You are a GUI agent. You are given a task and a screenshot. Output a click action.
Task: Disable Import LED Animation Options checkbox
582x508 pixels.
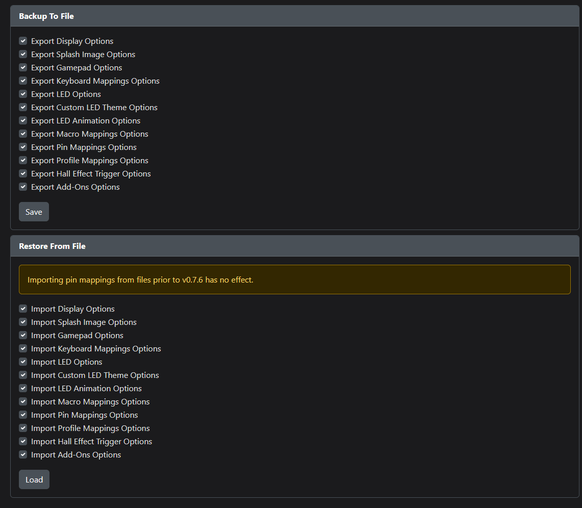[x=23, y=388]
